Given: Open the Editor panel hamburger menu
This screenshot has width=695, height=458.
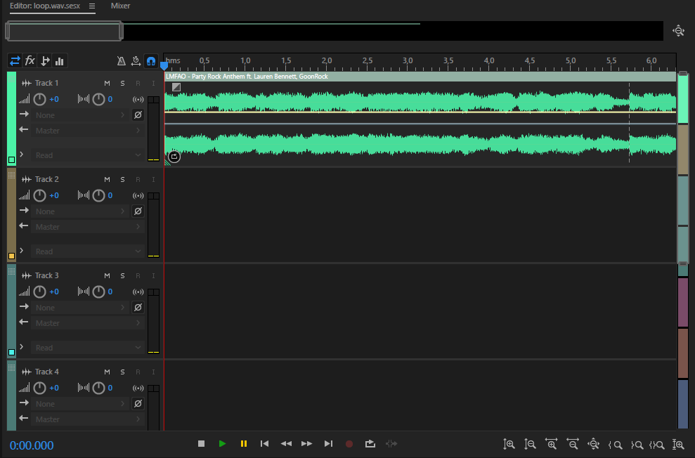Looking at the screenshot, I should tap(91, 6).
